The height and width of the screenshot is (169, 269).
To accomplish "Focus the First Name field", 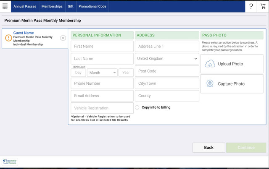I will coord(102,46).
